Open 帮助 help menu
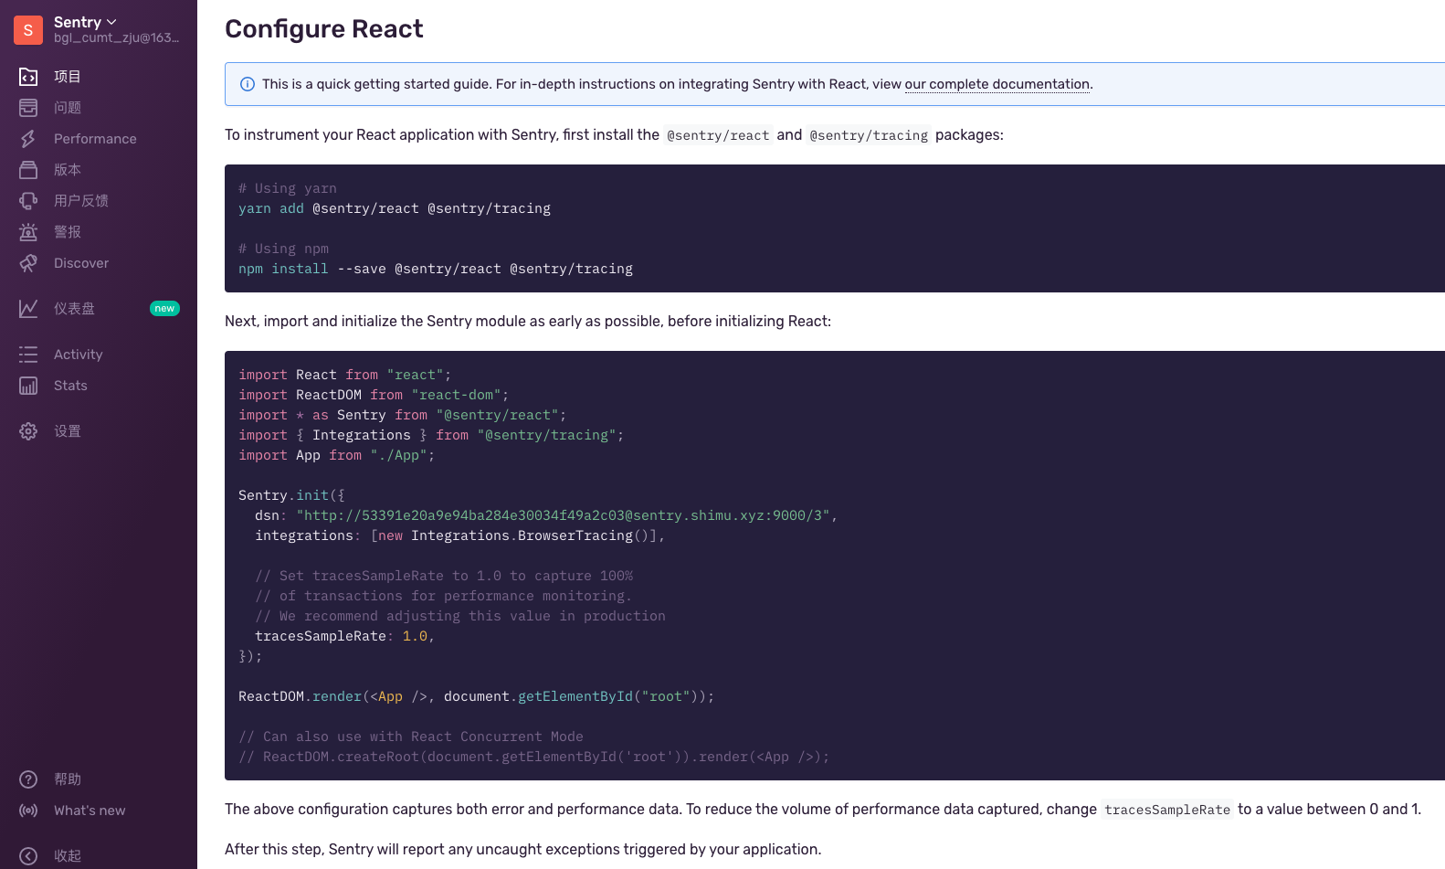The height and width of the screenshot is (869, 1445). tap(68, 779)
